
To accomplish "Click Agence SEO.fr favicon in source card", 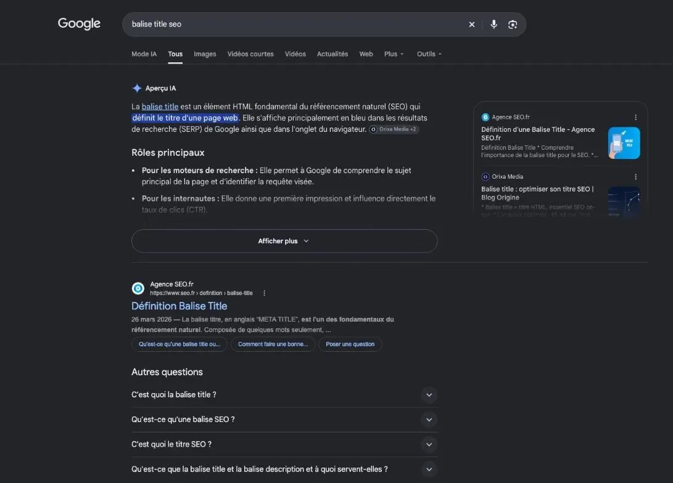I will tap(485, 117).
